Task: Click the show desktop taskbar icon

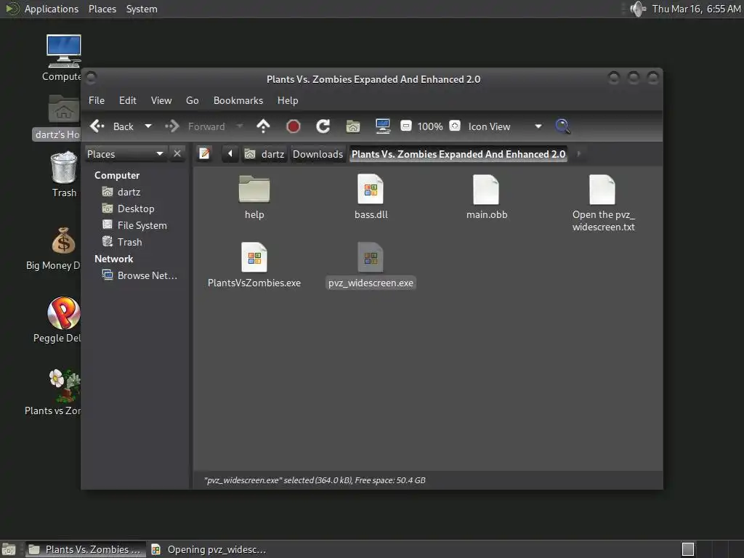Action: pyautogui.click(x=9, y=549)
